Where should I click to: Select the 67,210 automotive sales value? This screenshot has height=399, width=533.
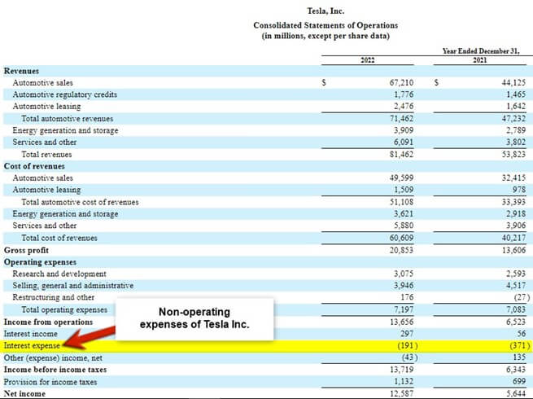tap(401, 83)
